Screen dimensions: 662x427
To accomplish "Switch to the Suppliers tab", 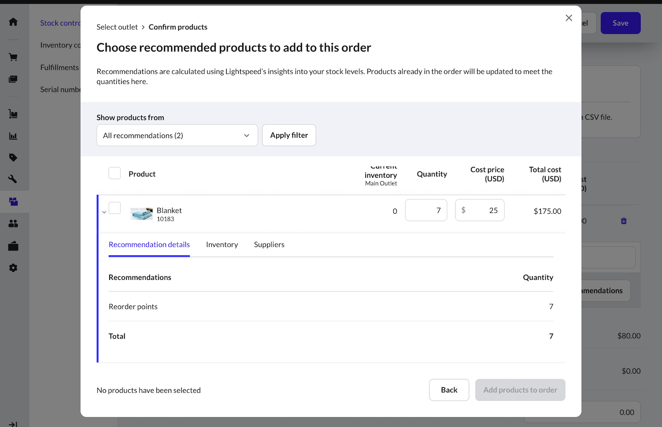I will click(x=269, y=244).
